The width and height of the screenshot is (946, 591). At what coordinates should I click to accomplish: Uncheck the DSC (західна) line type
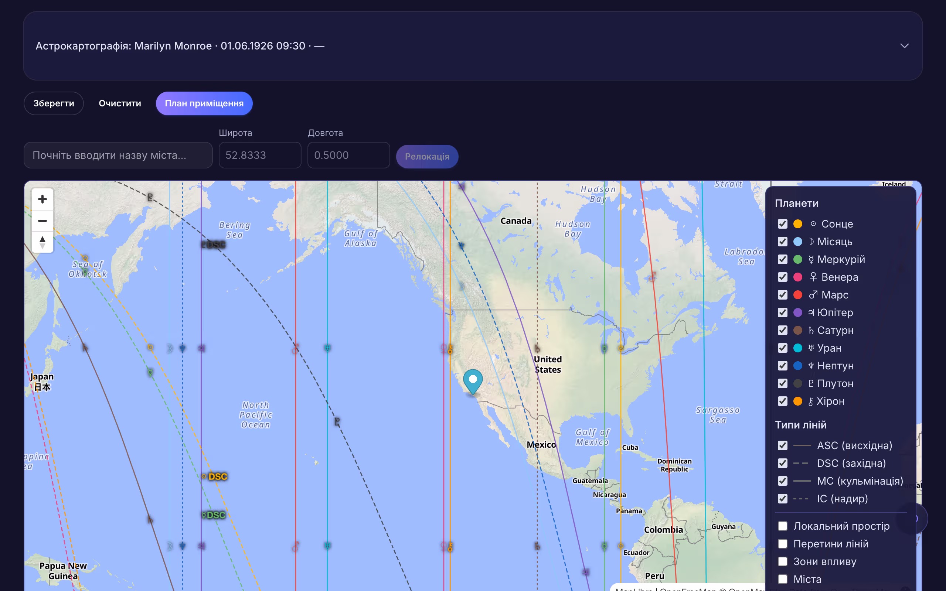click(x=783, y=463)
